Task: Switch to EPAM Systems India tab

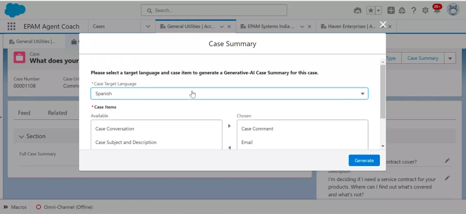Action: (268, 26)
